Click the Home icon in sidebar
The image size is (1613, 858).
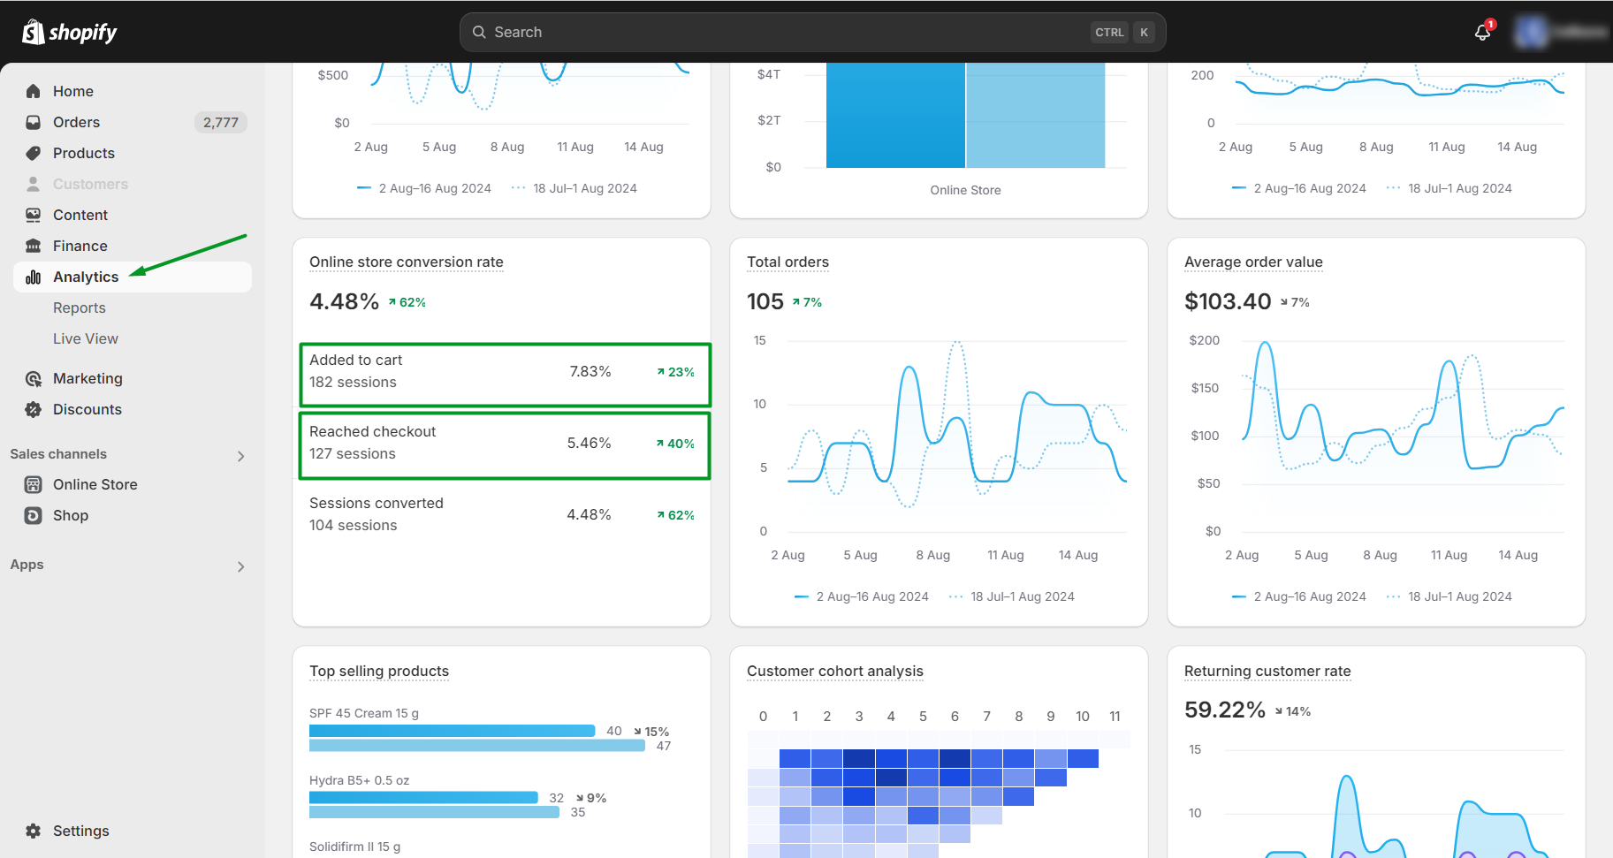tap(34, 91)
